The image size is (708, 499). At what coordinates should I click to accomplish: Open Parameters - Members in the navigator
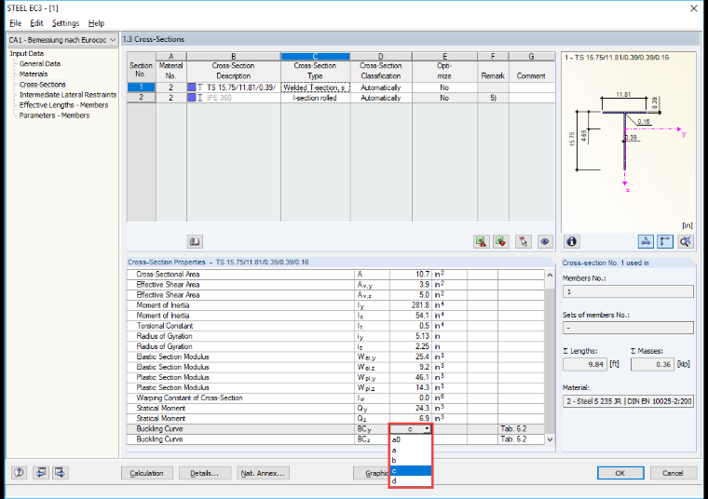point(54,115)
